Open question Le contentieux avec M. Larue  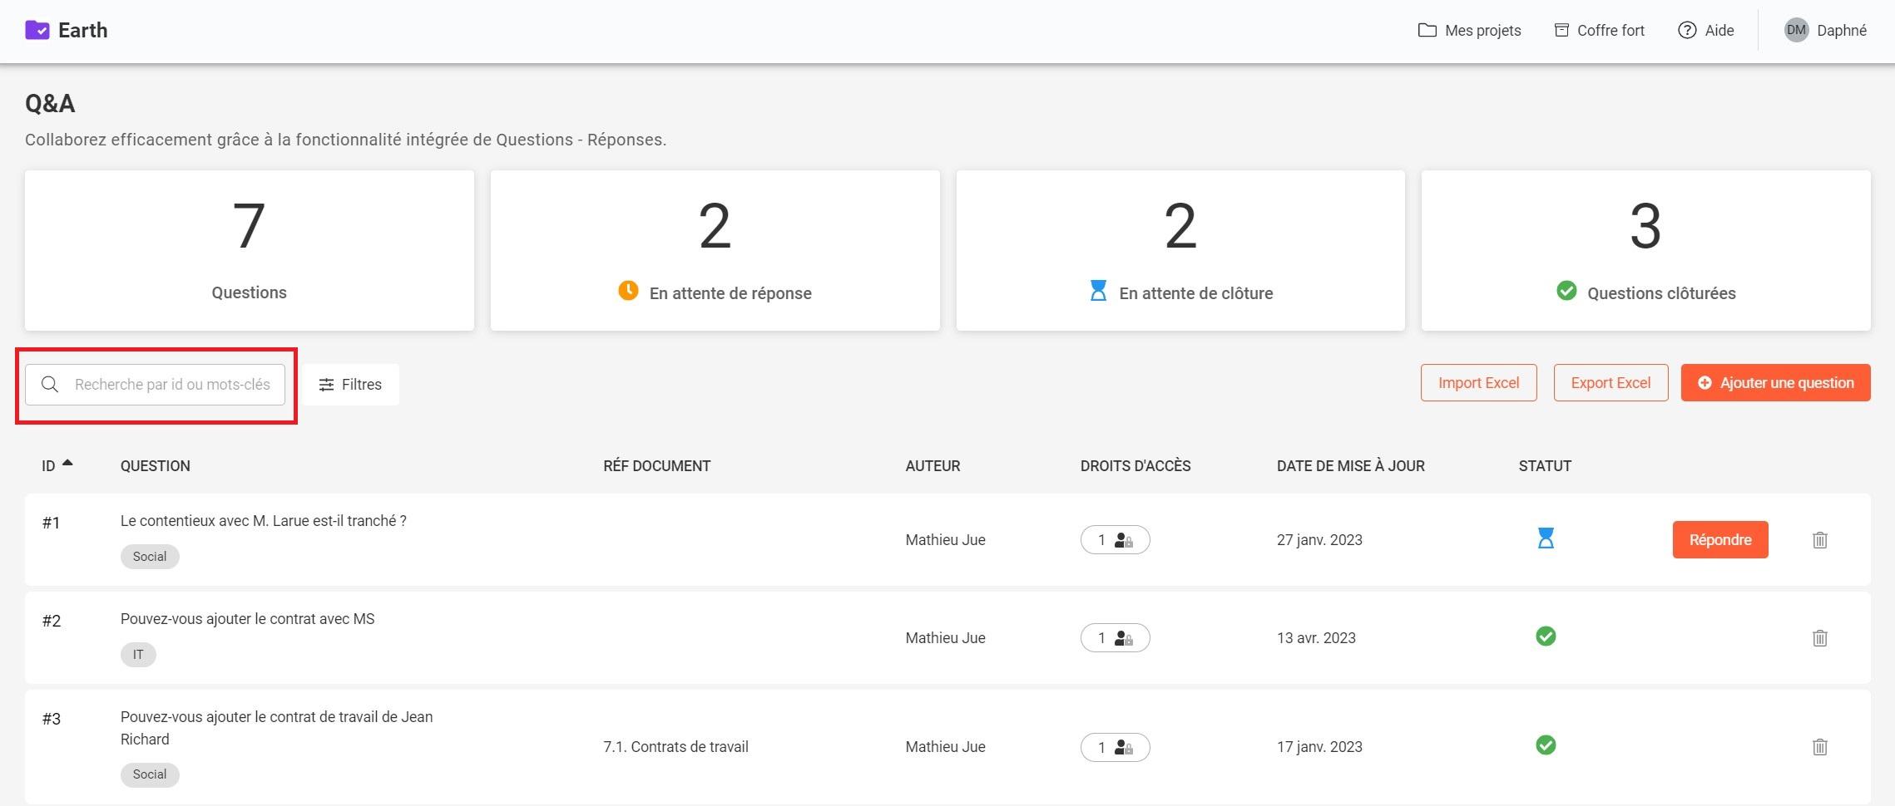(263, 521)
